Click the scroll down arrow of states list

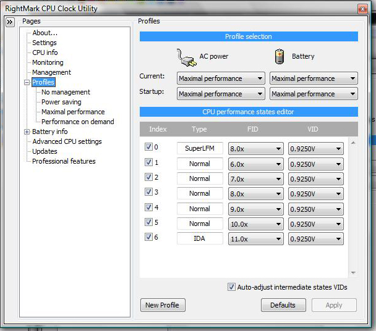[x=353, y=272]
